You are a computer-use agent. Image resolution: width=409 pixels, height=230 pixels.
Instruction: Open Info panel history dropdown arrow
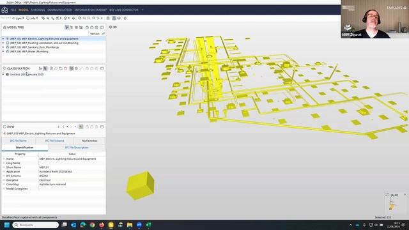coord(67,126)
